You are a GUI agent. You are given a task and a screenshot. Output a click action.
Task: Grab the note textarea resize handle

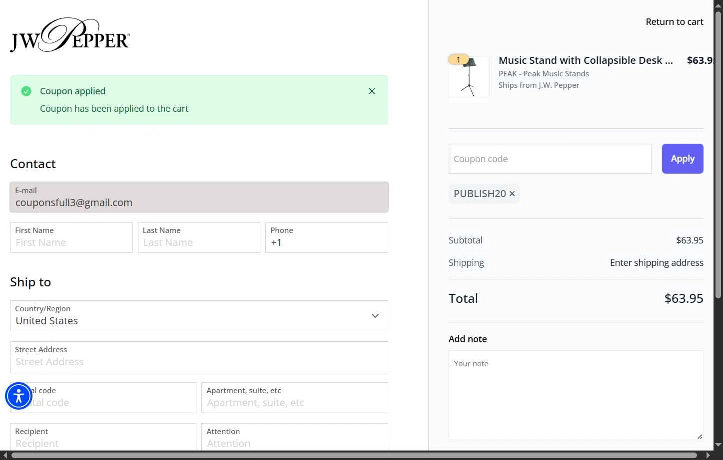700,437
